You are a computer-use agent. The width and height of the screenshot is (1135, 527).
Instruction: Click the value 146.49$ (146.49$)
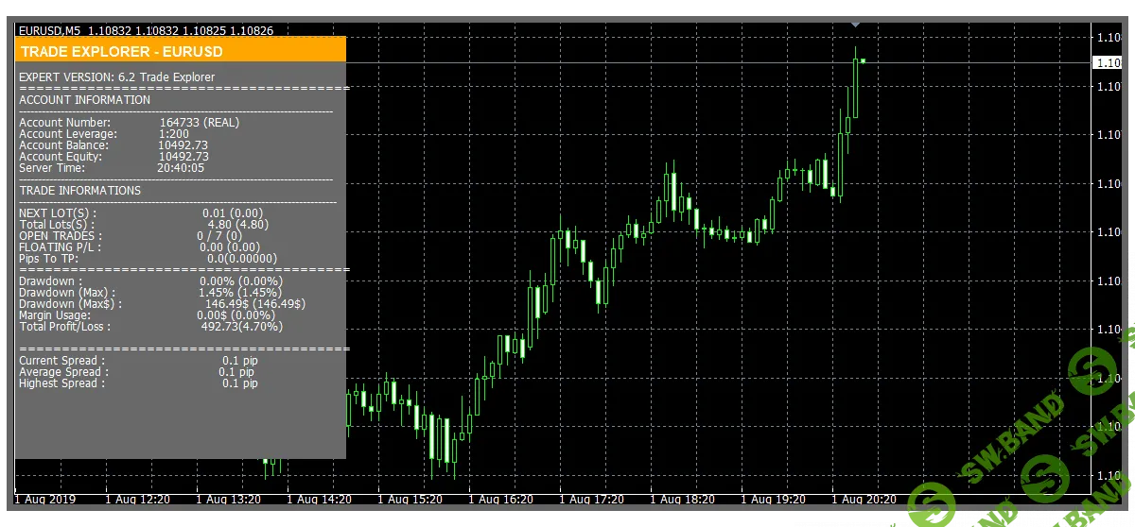[255, 304]
